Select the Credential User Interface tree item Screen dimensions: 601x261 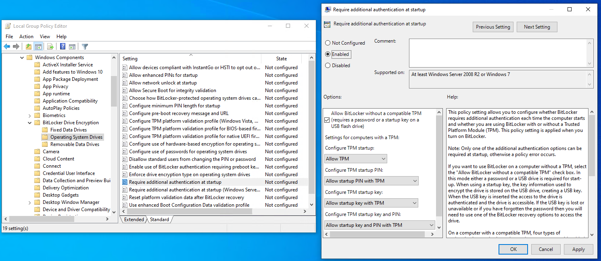pyautogui.click(x=69, y=173)
